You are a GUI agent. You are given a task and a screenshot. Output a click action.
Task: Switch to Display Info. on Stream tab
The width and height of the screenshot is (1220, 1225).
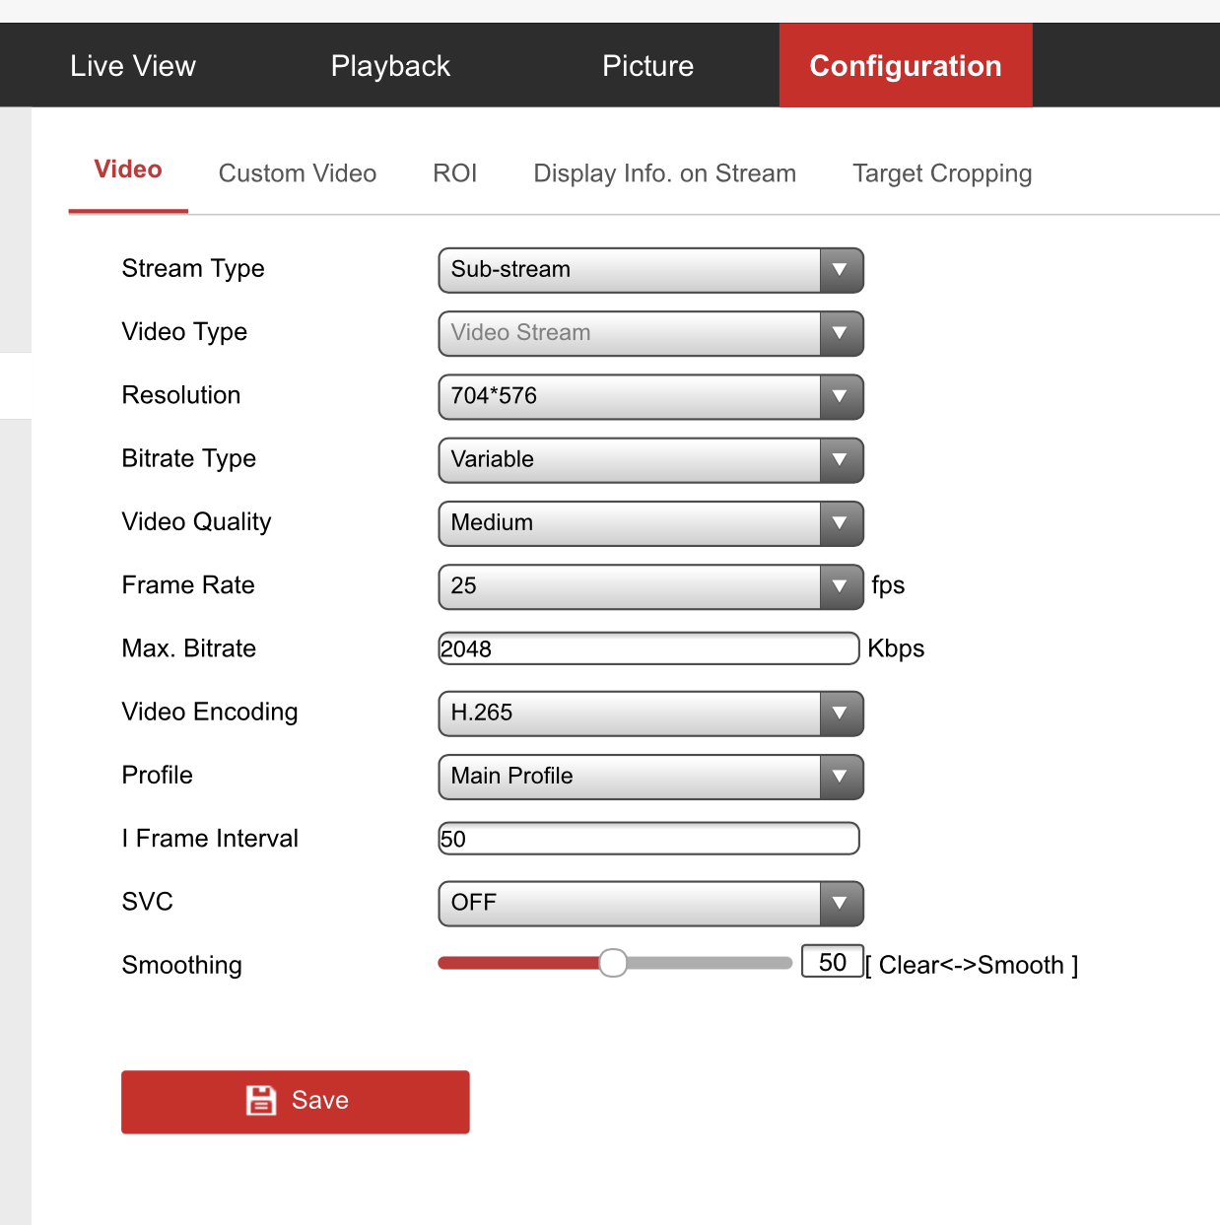pyautogui.click(x=664, y=173)
